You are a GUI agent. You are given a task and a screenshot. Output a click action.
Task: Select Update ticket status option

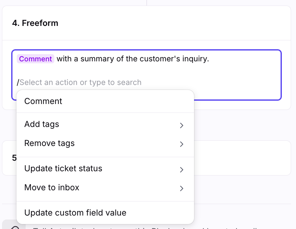point(63,169)
